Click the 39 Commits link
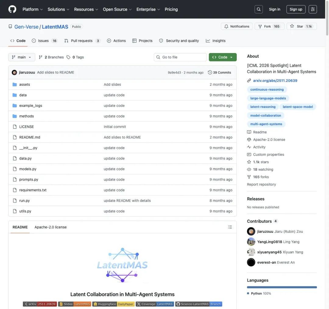Viewport: 329px width, 309px height. point(219,73)
